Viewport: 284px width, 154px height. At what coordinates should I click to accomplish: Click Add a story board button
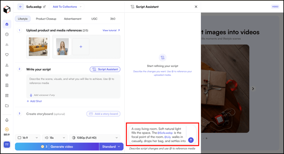click(x=103, y=114)
